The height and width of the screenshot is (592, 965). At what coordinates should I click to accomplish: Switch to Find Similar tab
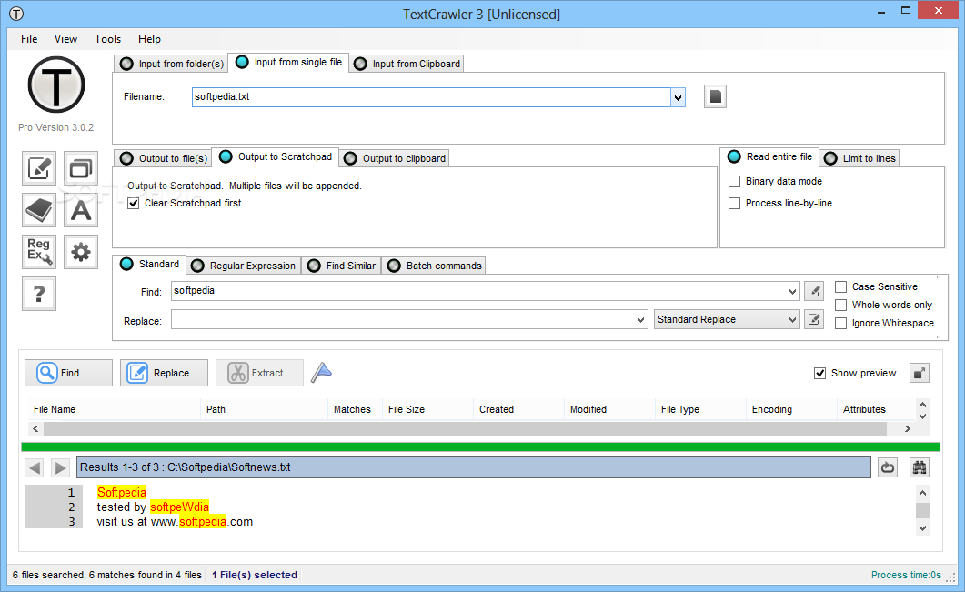point(342,266)
